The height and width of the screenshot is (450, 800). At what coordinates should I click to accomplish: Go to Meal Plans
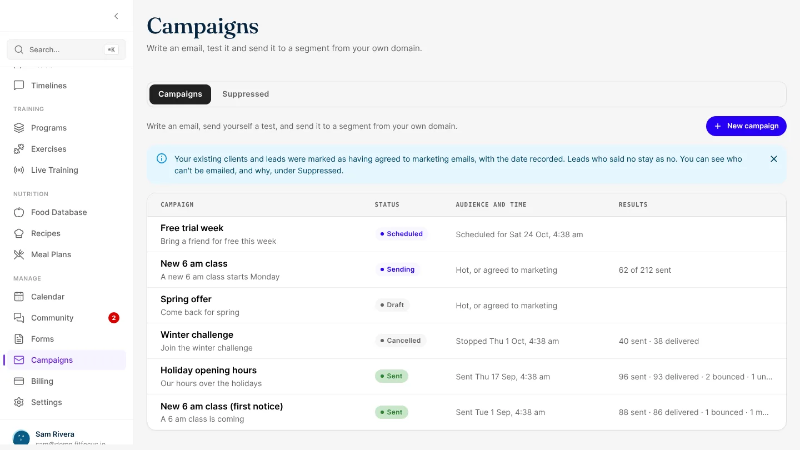pyautogui.click(x=67, y=254)
